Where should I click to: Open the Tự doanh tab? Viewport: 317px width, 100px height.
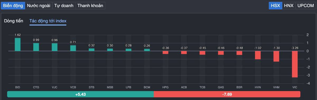point(64,6)
